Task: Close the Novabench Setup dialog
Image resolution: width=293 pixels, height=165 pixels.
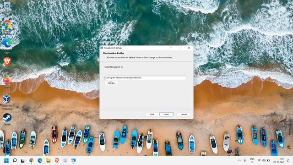Action: 189,48
